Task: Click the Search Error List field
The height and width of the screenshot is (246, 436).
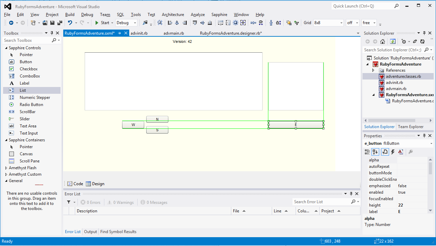Action: pos(321,202)
